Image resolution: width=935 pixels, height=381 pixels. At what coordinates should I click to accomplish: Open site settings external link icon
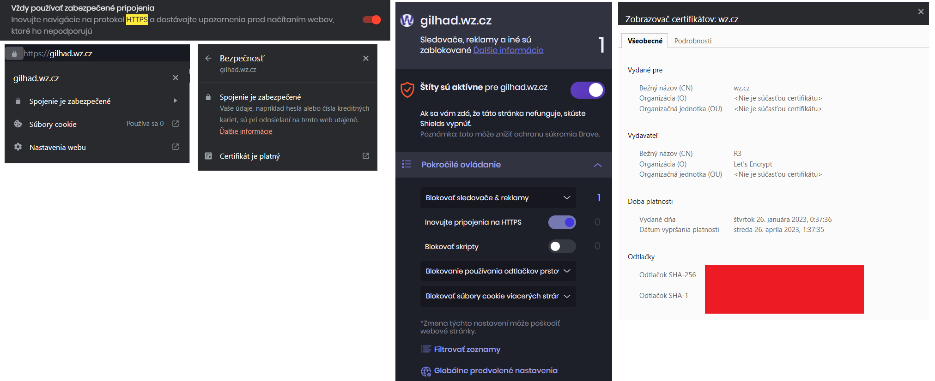pyautogui.click(x=176, y=147)
